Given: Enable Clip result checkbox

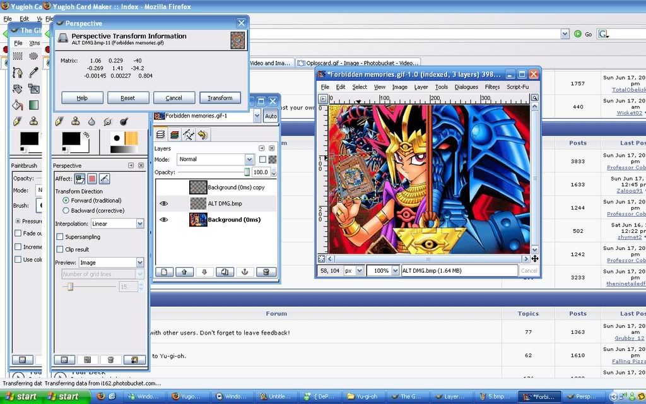Looking at the screenshot, I should click(x=60, y=249).
